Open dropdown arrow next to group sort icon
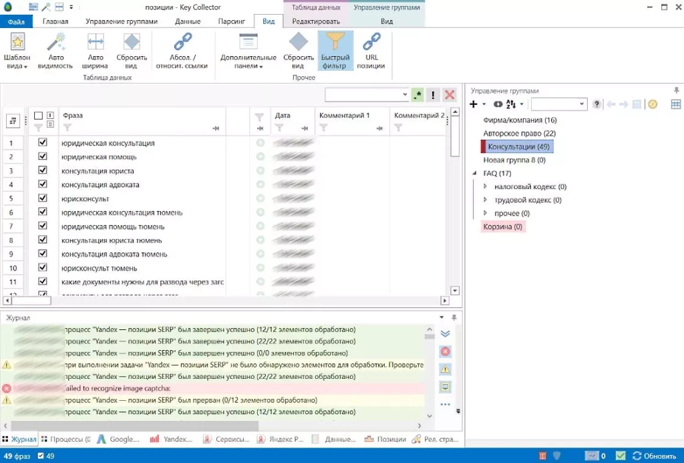Screen dimensions: 684x463 click(521, 104)
